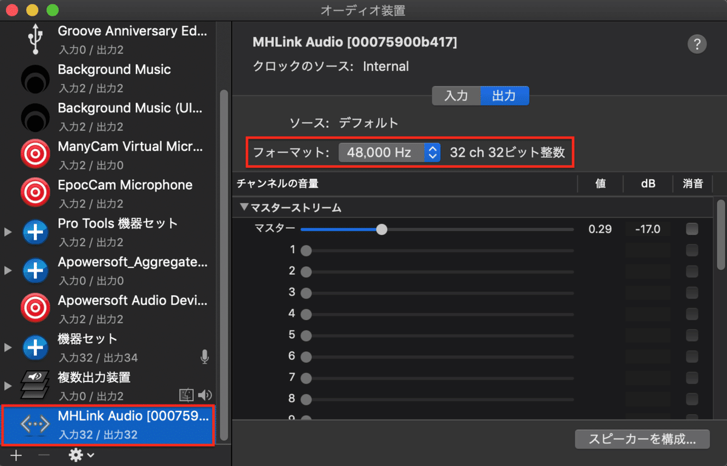
Task: Click the device list scrollbar
Action: tap(224, 265)
